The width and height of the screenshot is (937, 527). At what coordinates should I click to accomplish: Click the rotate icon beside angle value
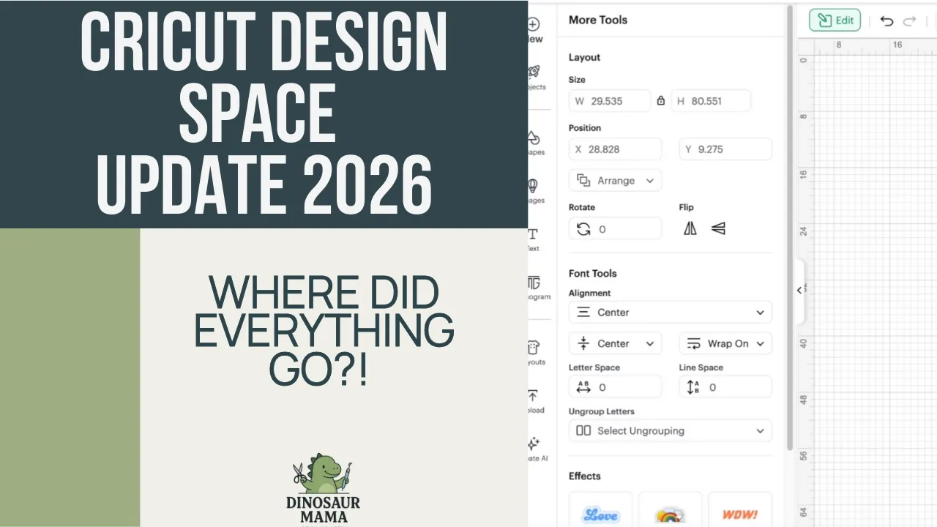583,229
